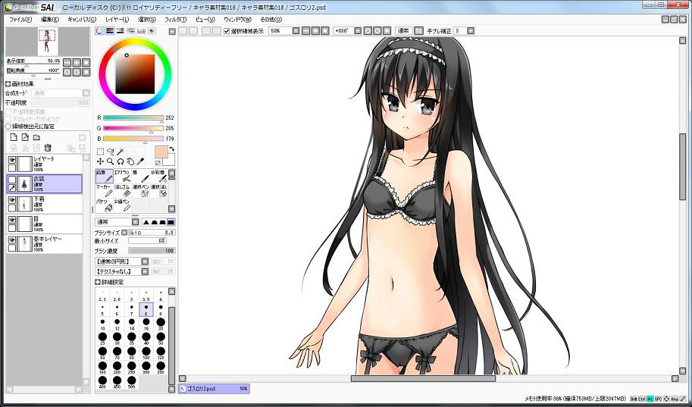Uncheck the 選択領域表示 checkbox
This screenshot has width=692, height=407.
(x=227, y=31)
